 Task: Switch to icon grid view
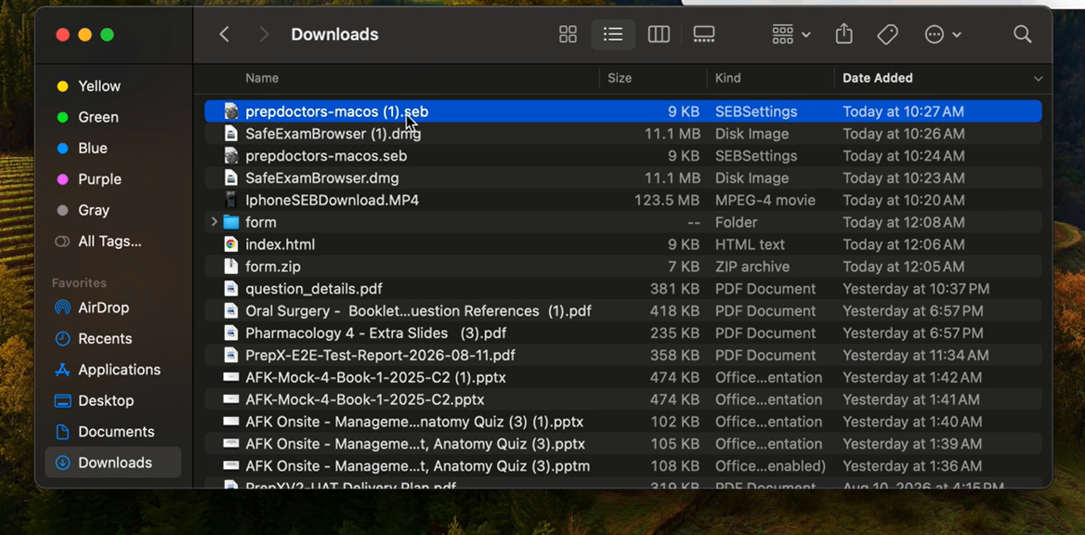pyautogui.click(x=569, y=34)
